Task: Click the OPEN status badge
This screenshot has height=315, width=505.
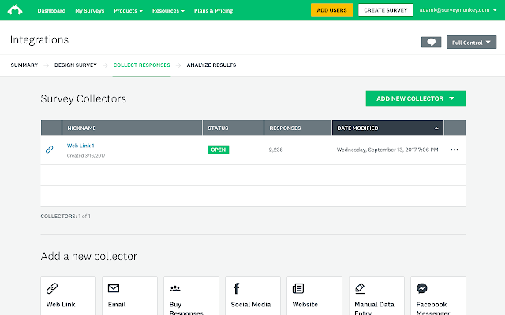Action: pyautogui.click(x=218, y=150)
